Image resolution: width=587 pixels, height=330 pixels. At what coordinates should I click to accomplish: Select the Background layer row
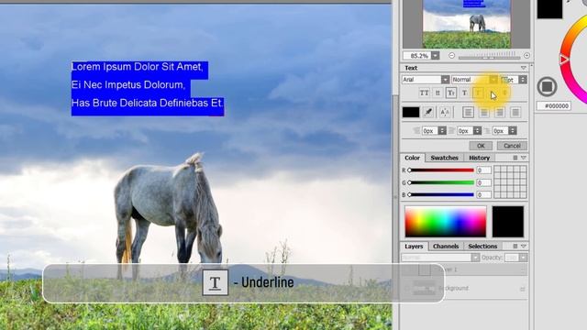point(464,289)
